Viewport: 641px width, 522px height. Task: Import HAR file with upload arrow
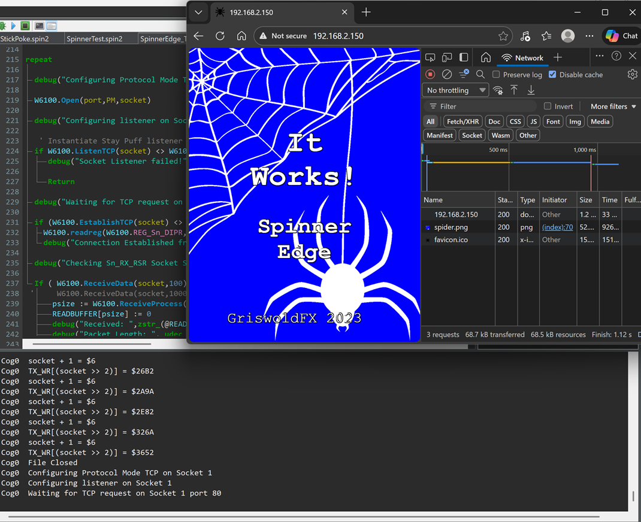point(514,90)
